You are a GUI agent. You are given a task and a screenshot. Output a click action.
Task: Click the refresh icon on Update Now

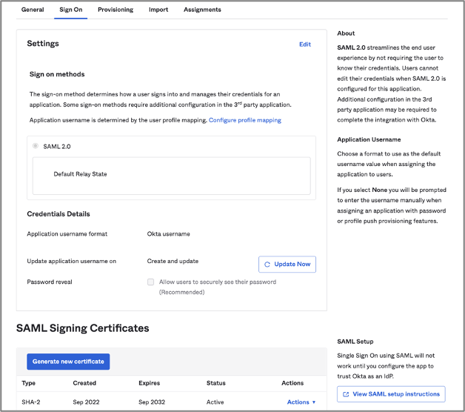click(267, 265)
